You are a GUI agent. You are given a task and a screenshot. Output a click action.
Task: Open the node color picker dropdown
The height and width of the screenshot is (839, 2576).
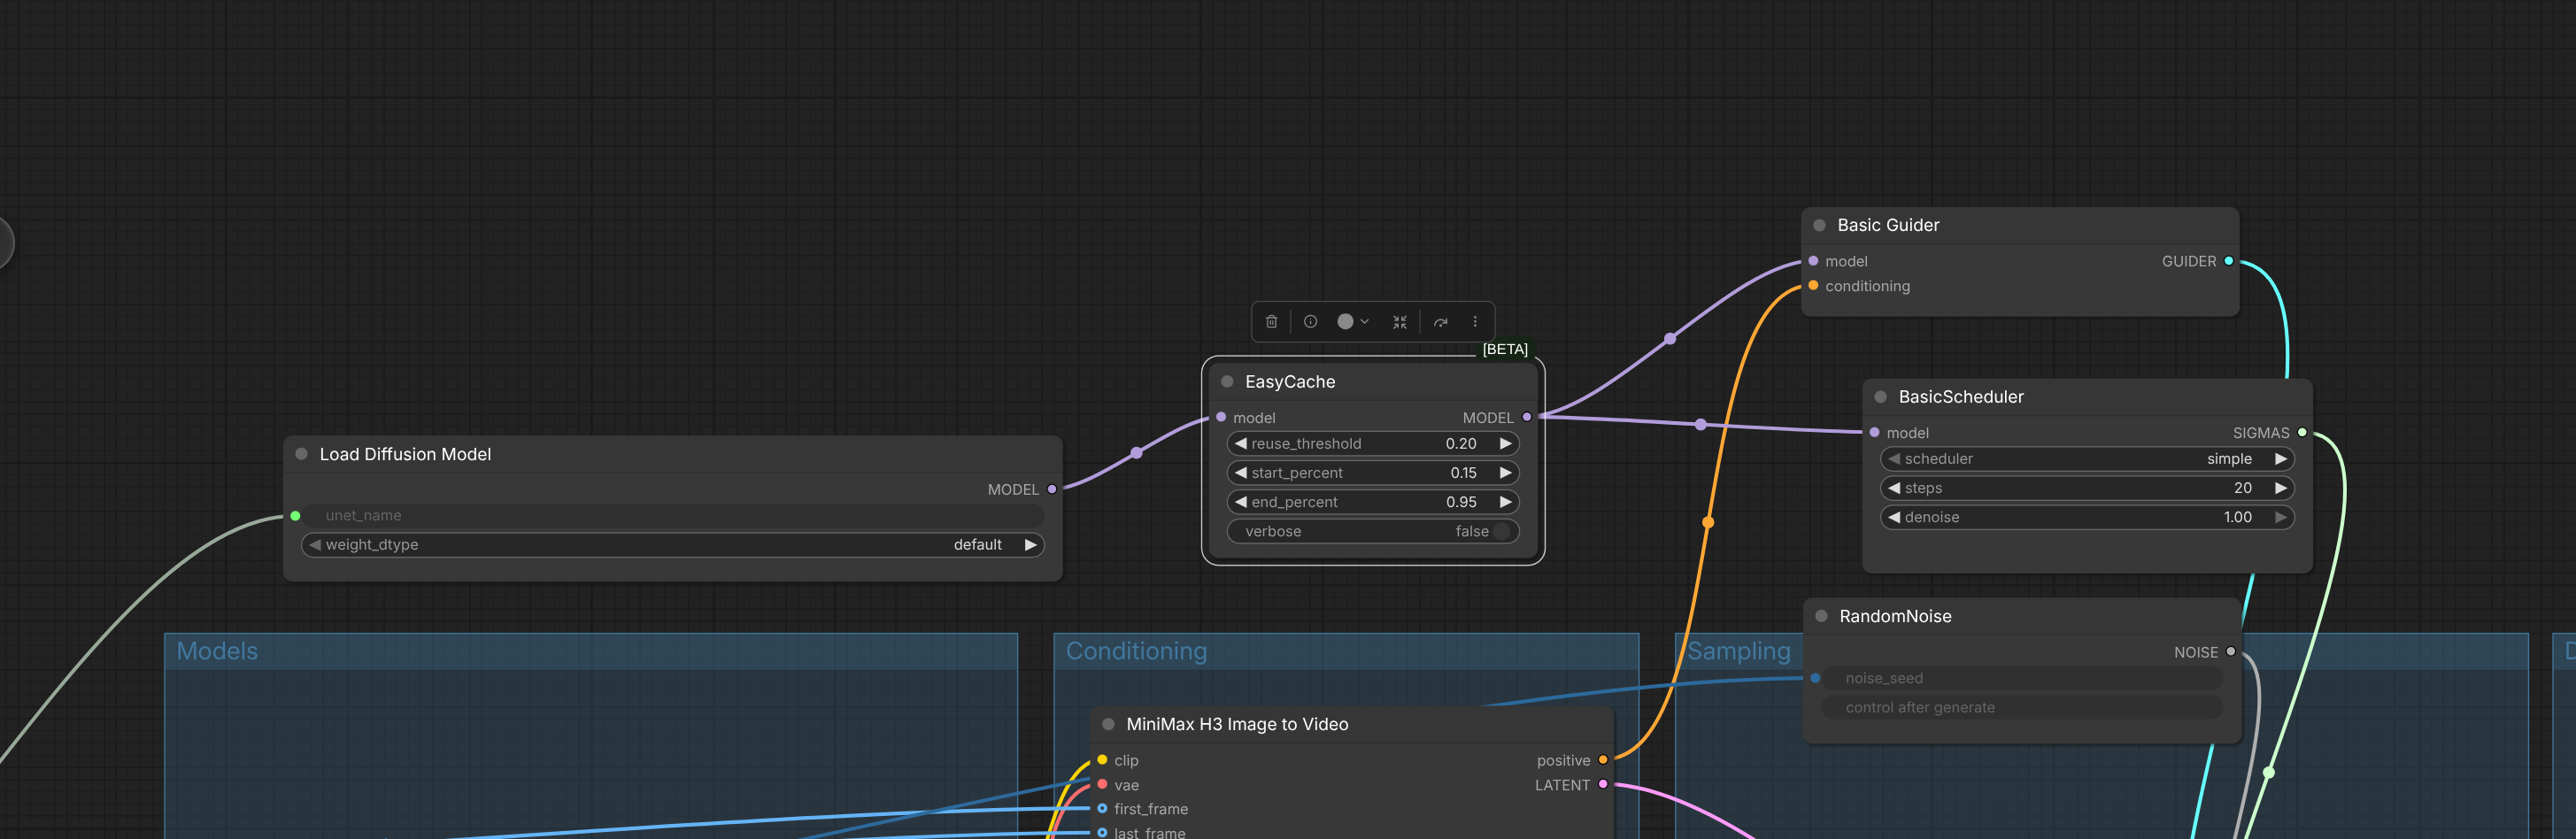point(1353,322)
